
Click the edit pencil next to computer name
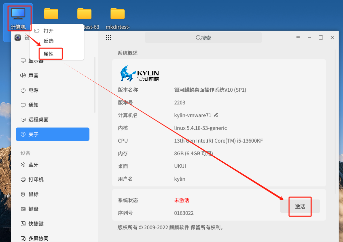[216, 115]
